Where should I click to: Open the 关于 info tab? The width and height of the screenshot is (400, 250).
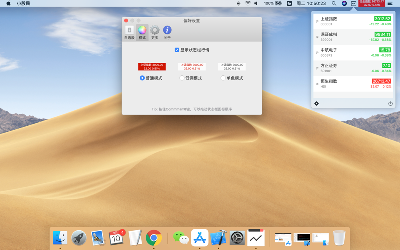pos(167,32)
